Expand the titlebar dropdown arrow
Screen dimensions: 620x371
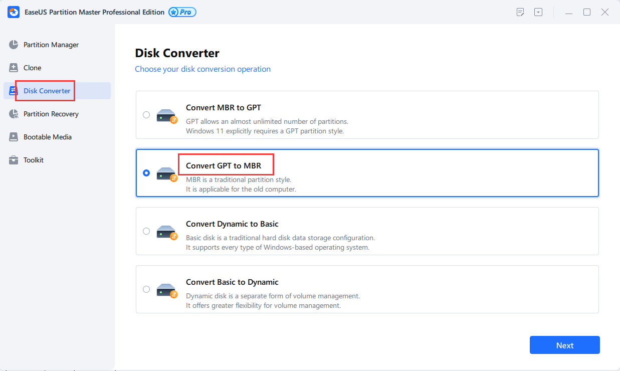pos(538,12)
